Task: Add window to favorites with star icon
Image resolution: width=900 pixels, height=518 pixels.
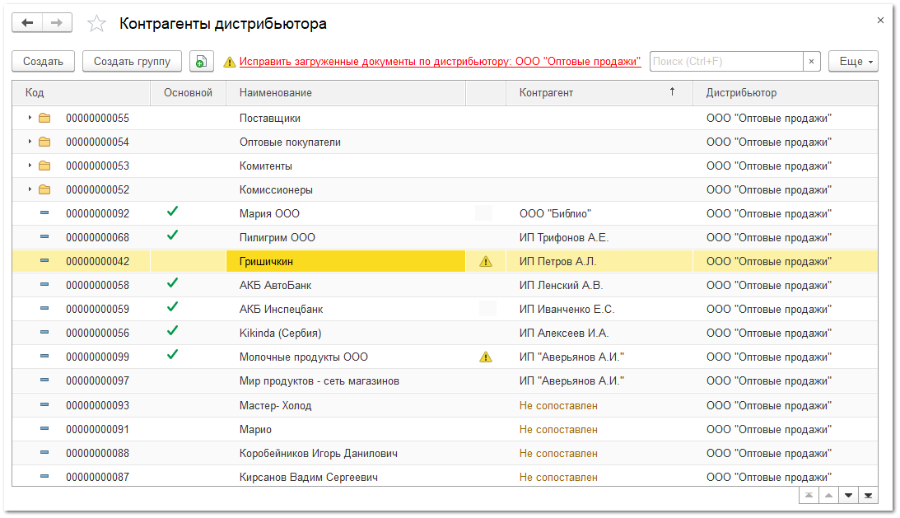Action: tap(97, 24)
